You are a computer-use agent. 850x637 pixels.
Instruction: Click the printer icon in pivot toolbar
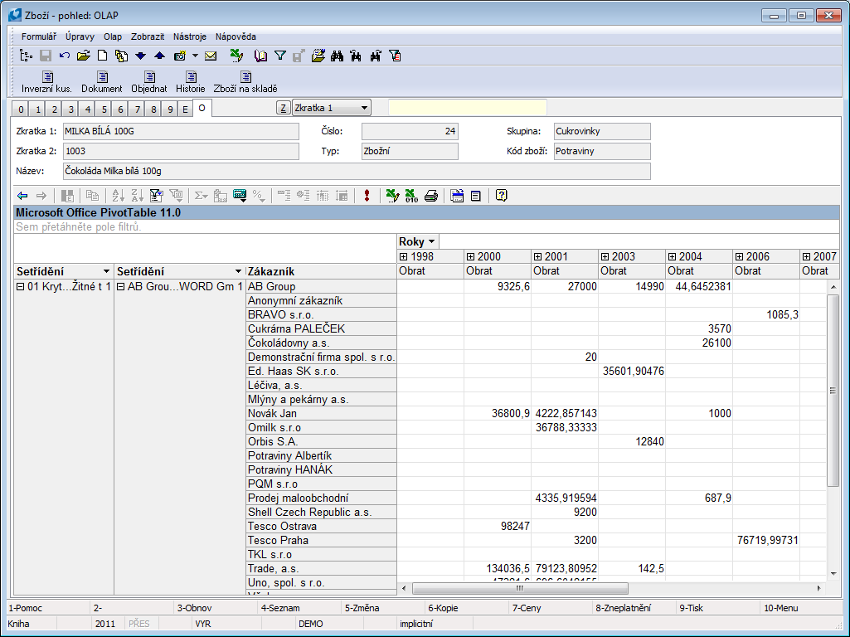pyautogui.click(x=431, y=196)
